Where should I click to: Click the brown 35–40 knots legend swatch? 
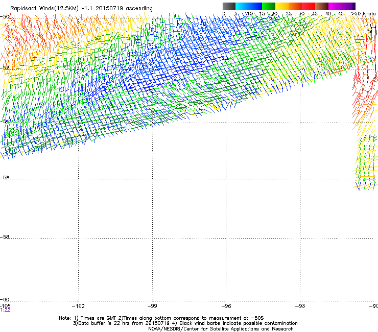pos(322,6)
